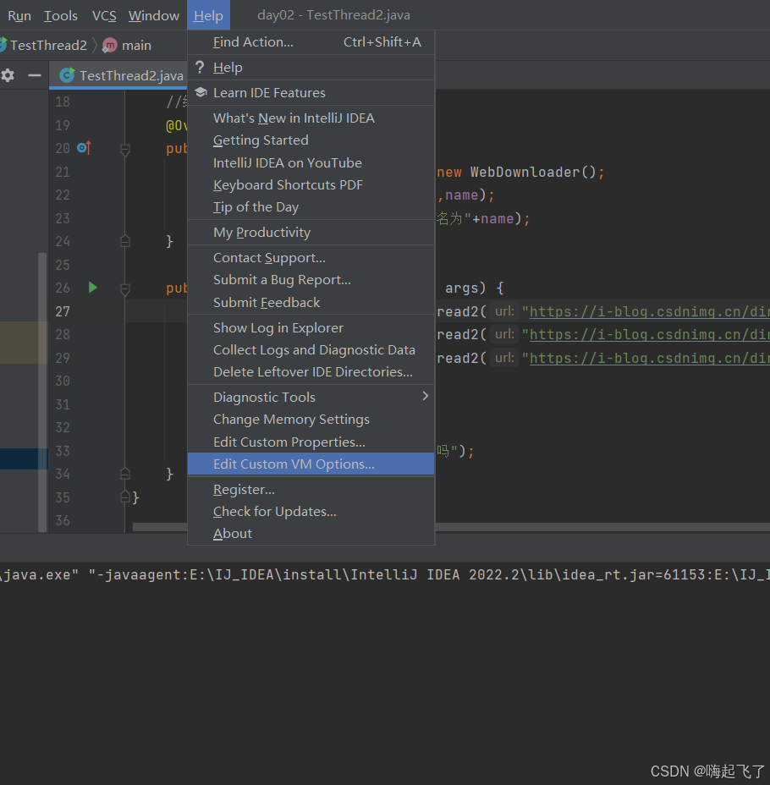Collapse the method fold marker on line 20
The height and width of the screenshot is (785, 770).
125,149
